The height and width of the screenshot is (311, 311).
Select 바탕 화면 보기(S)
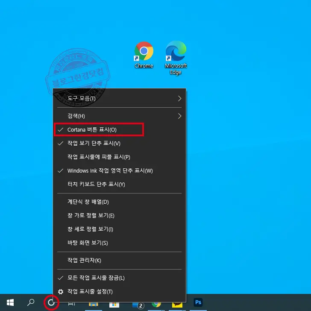(120, 243)
